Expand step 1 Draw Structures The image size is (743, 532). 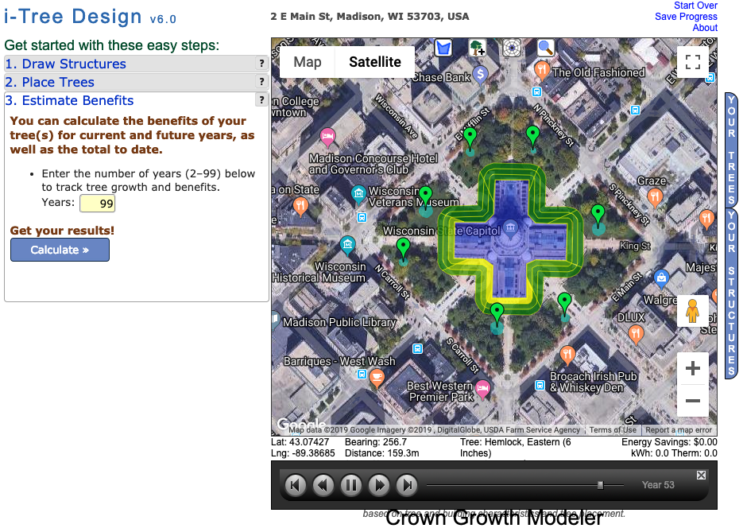pyautogui.click(x=130, y=64)
